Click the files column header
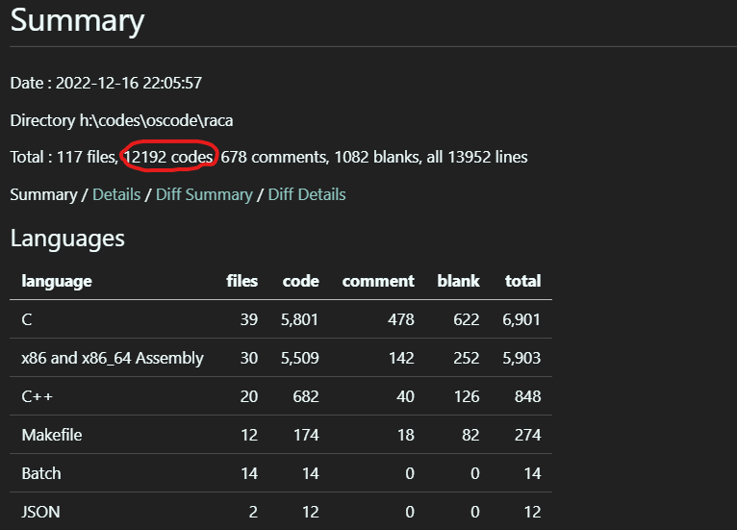 point(242,281)
